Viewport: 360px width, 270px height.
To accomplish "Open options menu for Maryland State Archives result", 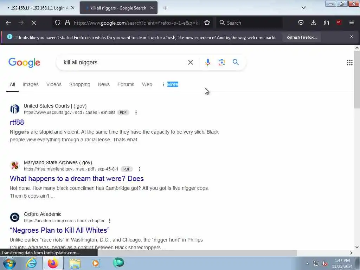I will [x=139, y=169].
